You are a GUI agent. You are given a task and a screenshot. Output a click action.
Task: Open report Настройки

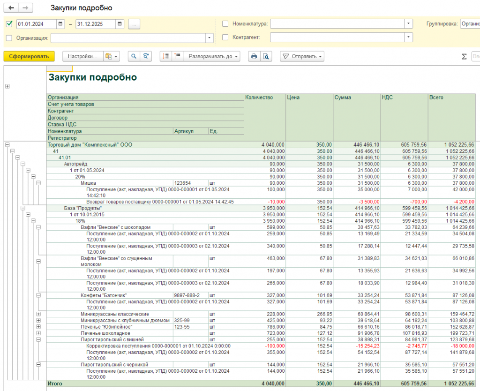click(x=82, y=56)
